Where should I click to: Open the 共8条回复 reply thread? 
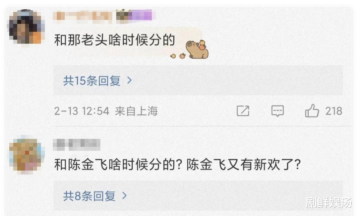(89, 196)
